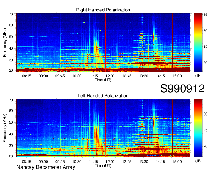Click 09:45 tick under left-handed plot
Viewport: 211px width, 171px height.
pyautogui.click(x=60, y=162)
